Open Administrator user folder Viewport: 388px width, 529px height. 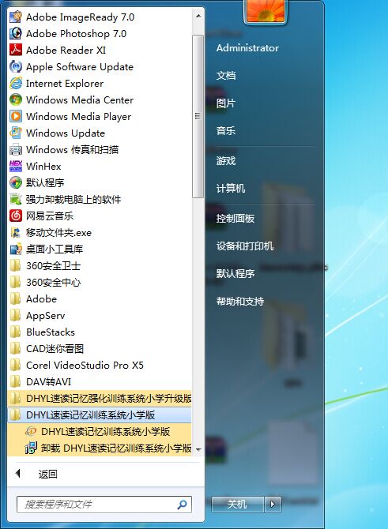247,48
